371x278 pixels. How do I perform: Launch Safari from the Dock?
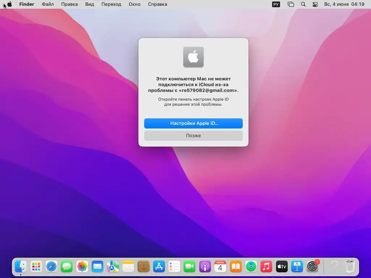point(51,267)
